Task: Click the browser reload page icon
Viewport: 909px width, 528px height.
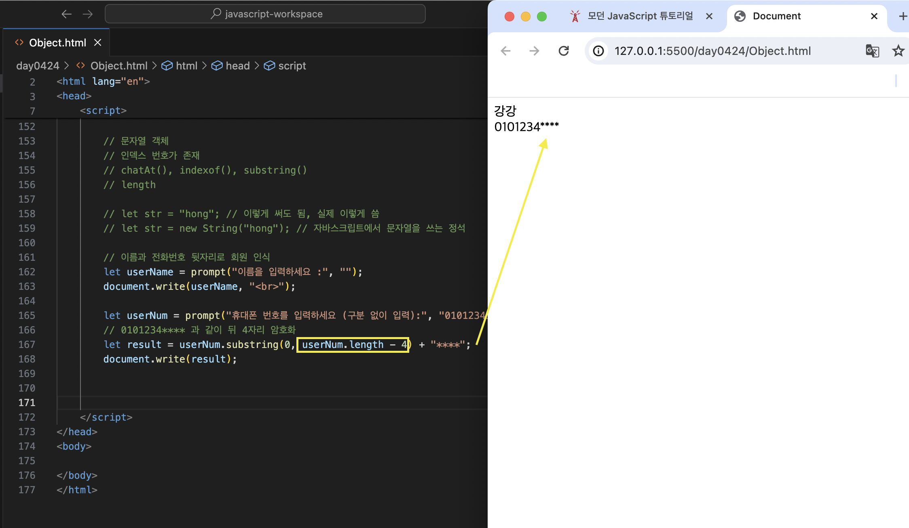Action: tap(564, 51)
